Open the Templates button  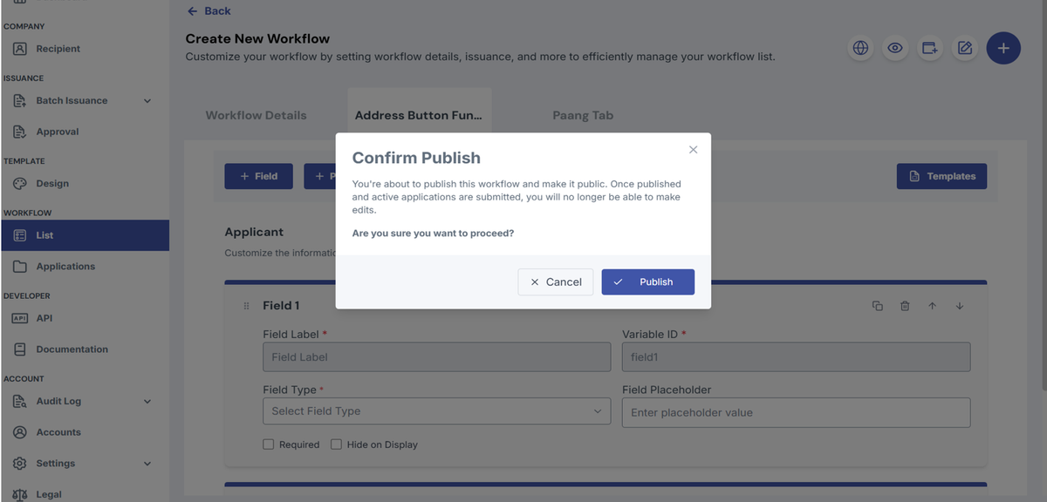coord(941,176)
